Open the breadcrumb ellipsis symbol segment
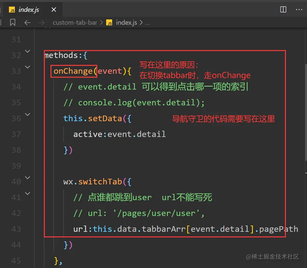 point(147,23)
